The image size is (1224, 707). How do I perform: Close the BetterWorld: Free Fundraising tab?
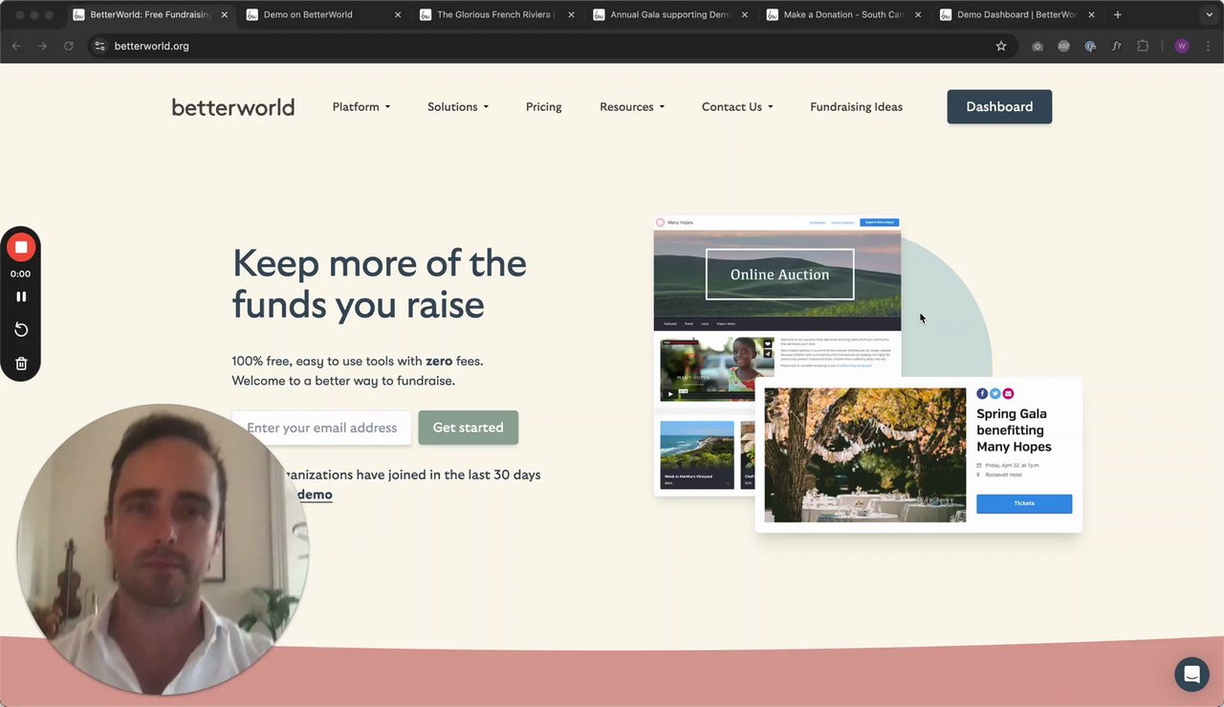[224, 14]
